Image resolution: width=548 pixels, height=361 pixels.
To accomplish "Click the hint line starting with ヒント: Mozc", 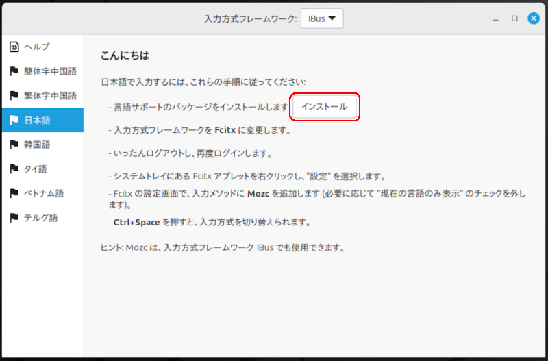I will pos(223,248).
